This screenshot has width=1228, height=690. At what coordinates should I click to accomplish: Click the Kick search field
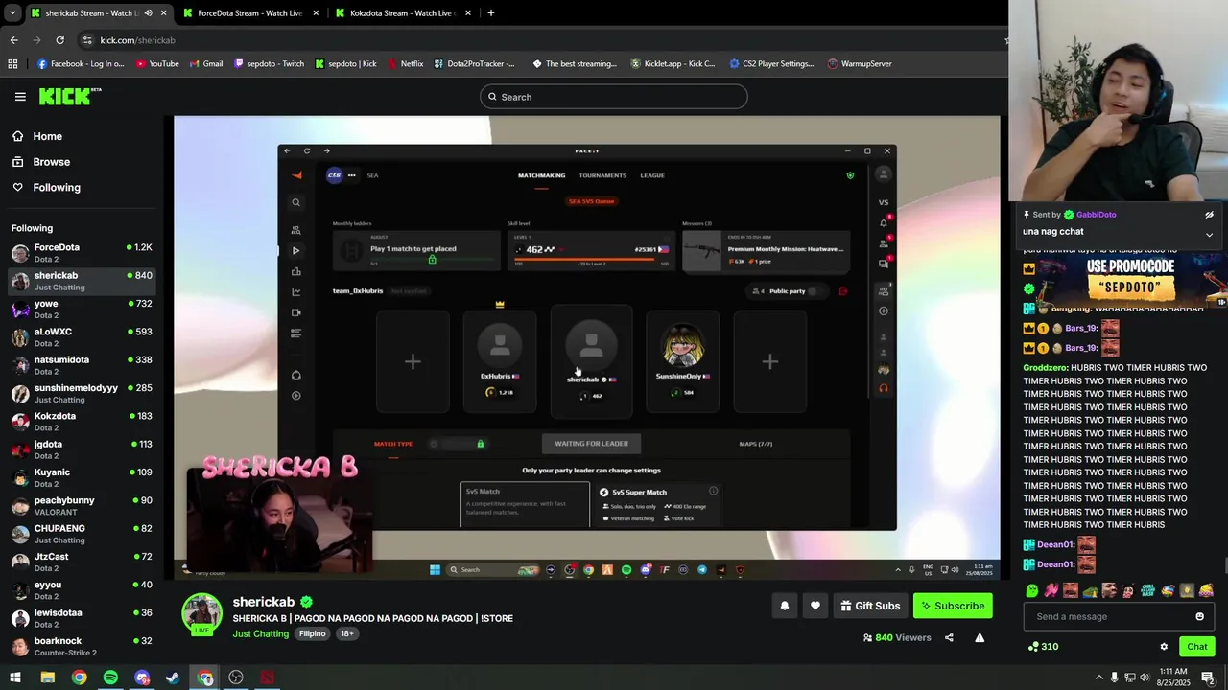click(x=614, y=97)
